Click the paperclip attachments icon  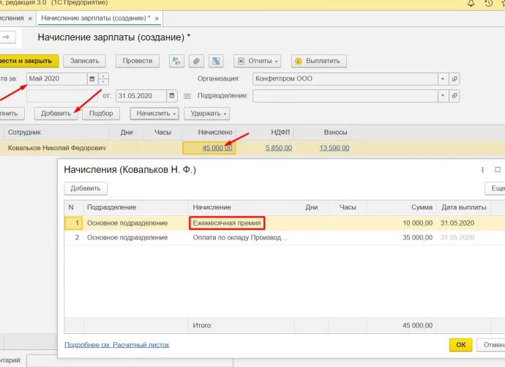[x=196, y=61]
